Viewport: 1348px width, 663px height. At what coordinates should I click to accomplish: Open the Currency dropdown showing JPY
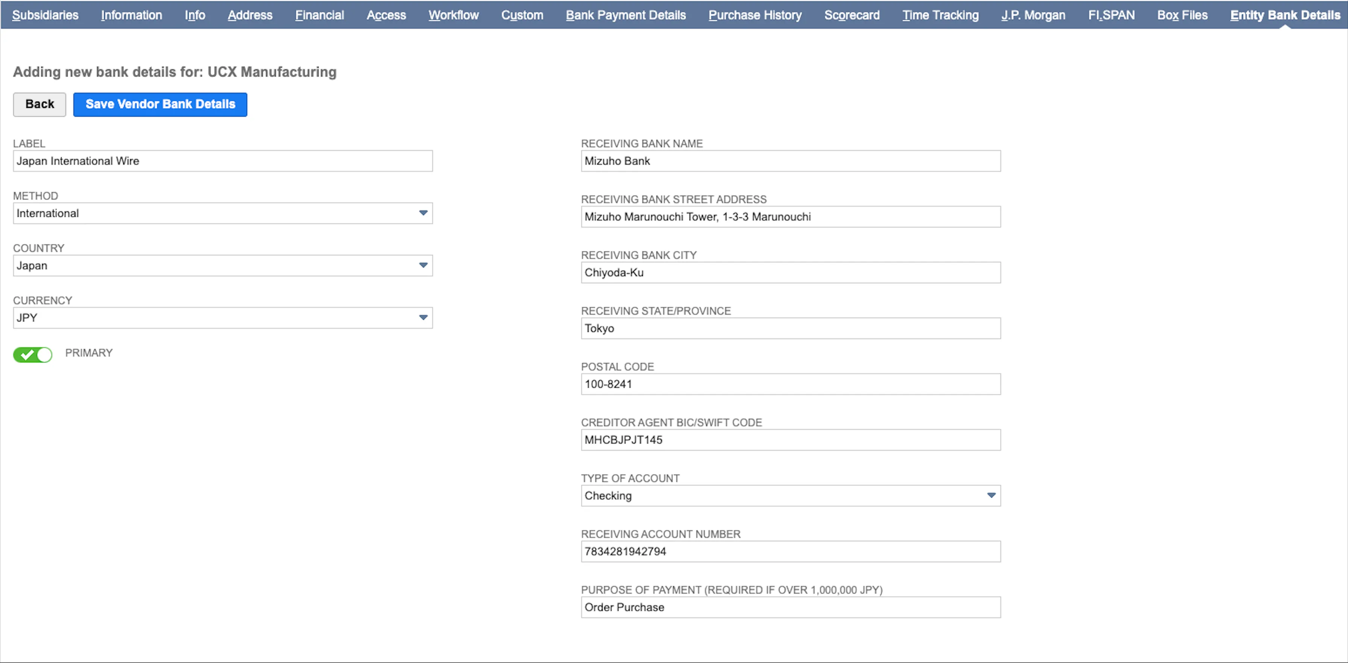tap(223, 318)
